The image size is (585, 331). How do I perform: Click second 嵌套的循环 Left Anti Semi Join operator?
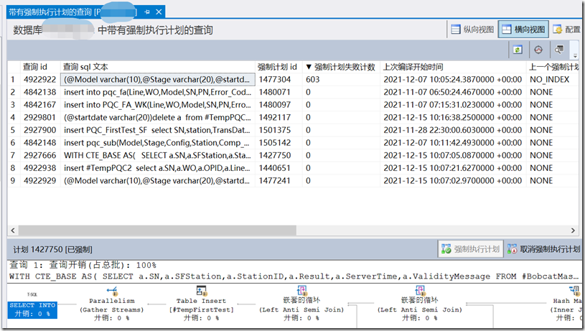(420, 304)
